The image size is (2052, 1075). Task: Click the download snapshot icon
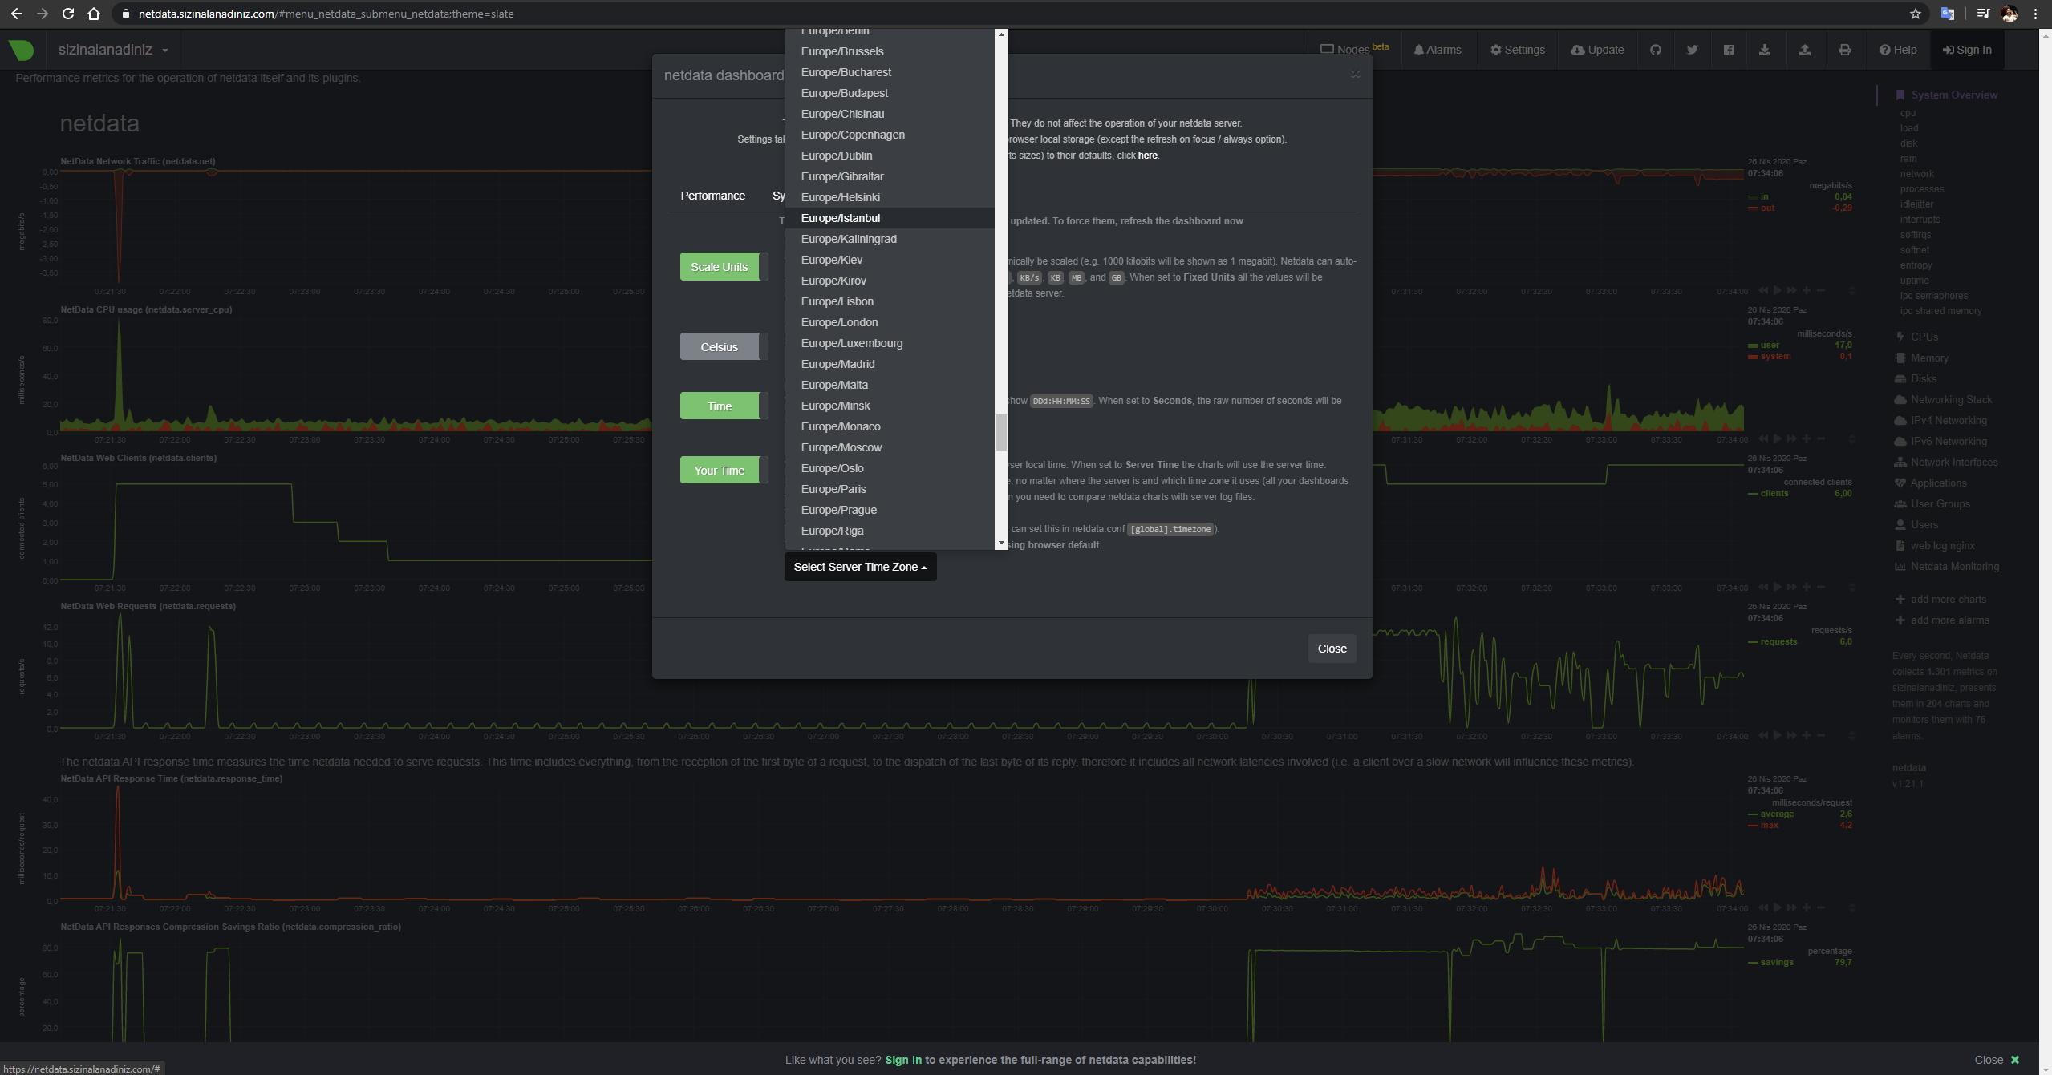pos(1764,50)
